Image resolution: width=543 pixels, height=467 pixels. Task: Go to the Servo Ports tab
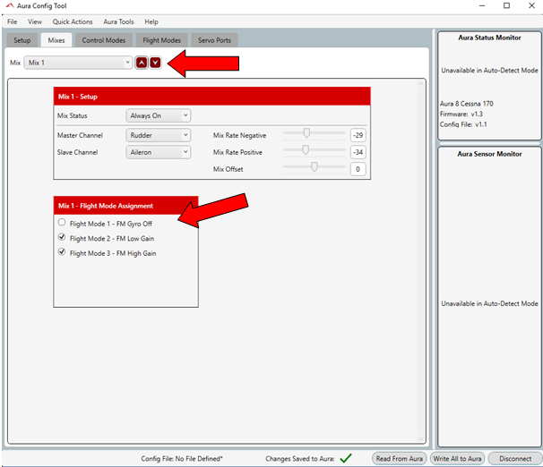pos(214,40)
